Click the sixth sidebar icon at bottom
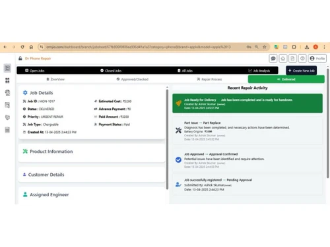 click(7, 130)
